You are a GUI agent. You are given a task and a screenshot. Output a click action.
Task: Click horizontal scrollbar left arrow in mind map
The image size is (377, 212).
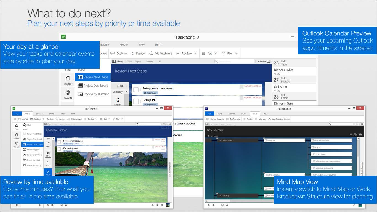[206, 201]
